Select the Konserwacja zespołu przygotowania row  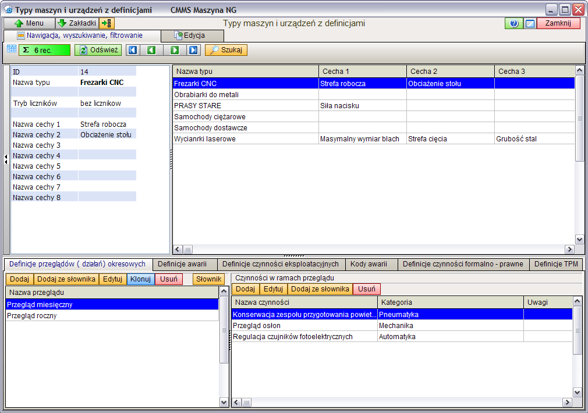tap(402, 314)
